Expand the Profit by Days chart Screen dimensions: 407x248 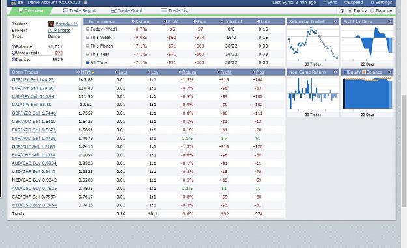(x=390, y=21)
